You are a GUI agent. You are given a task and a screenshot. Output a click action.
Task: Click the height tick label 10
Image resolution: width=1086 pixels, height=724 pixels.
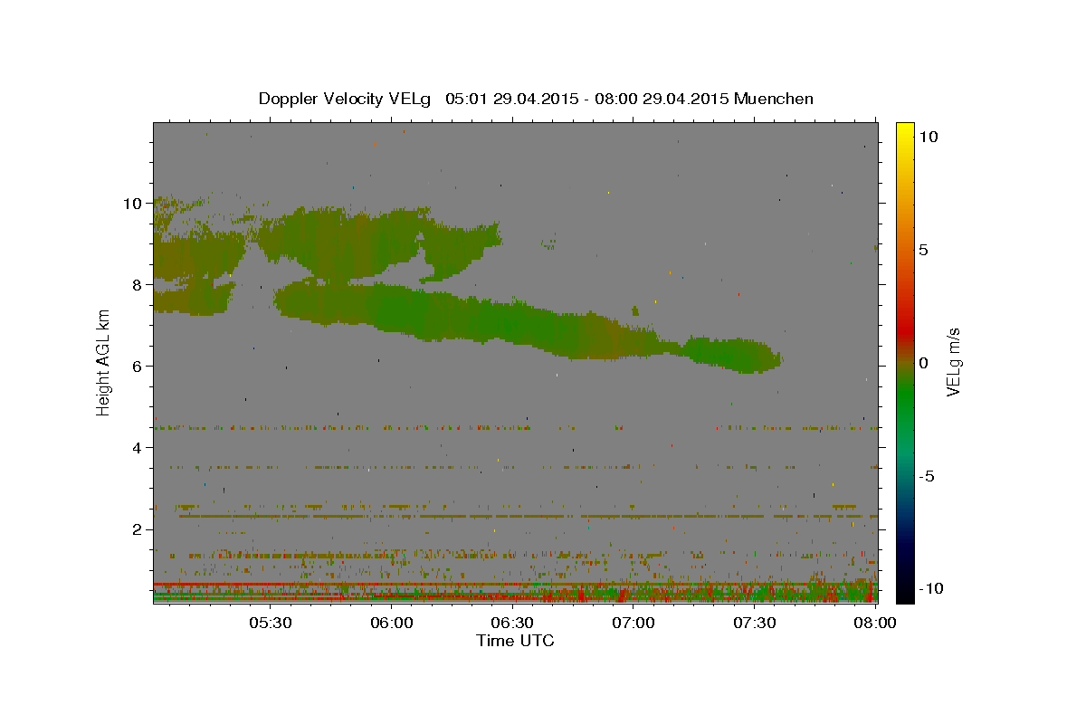coord(135,203)
